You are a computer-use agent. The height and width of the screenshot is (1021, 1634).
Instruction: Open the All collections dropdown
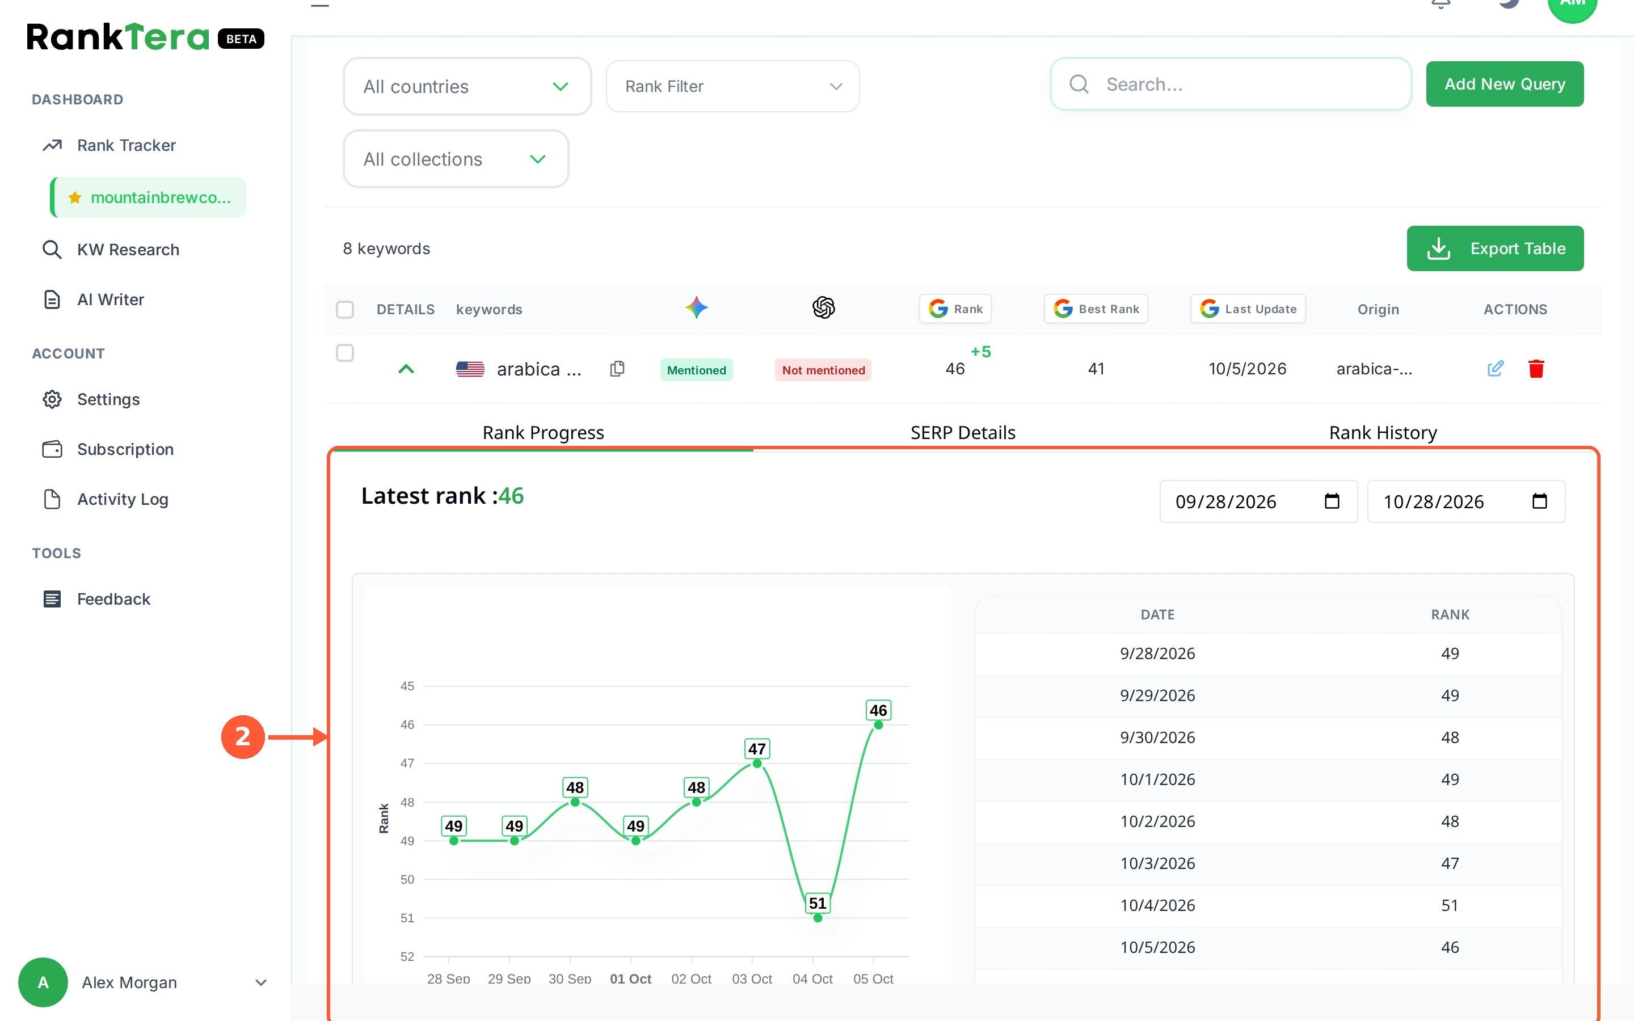[456, 159]
